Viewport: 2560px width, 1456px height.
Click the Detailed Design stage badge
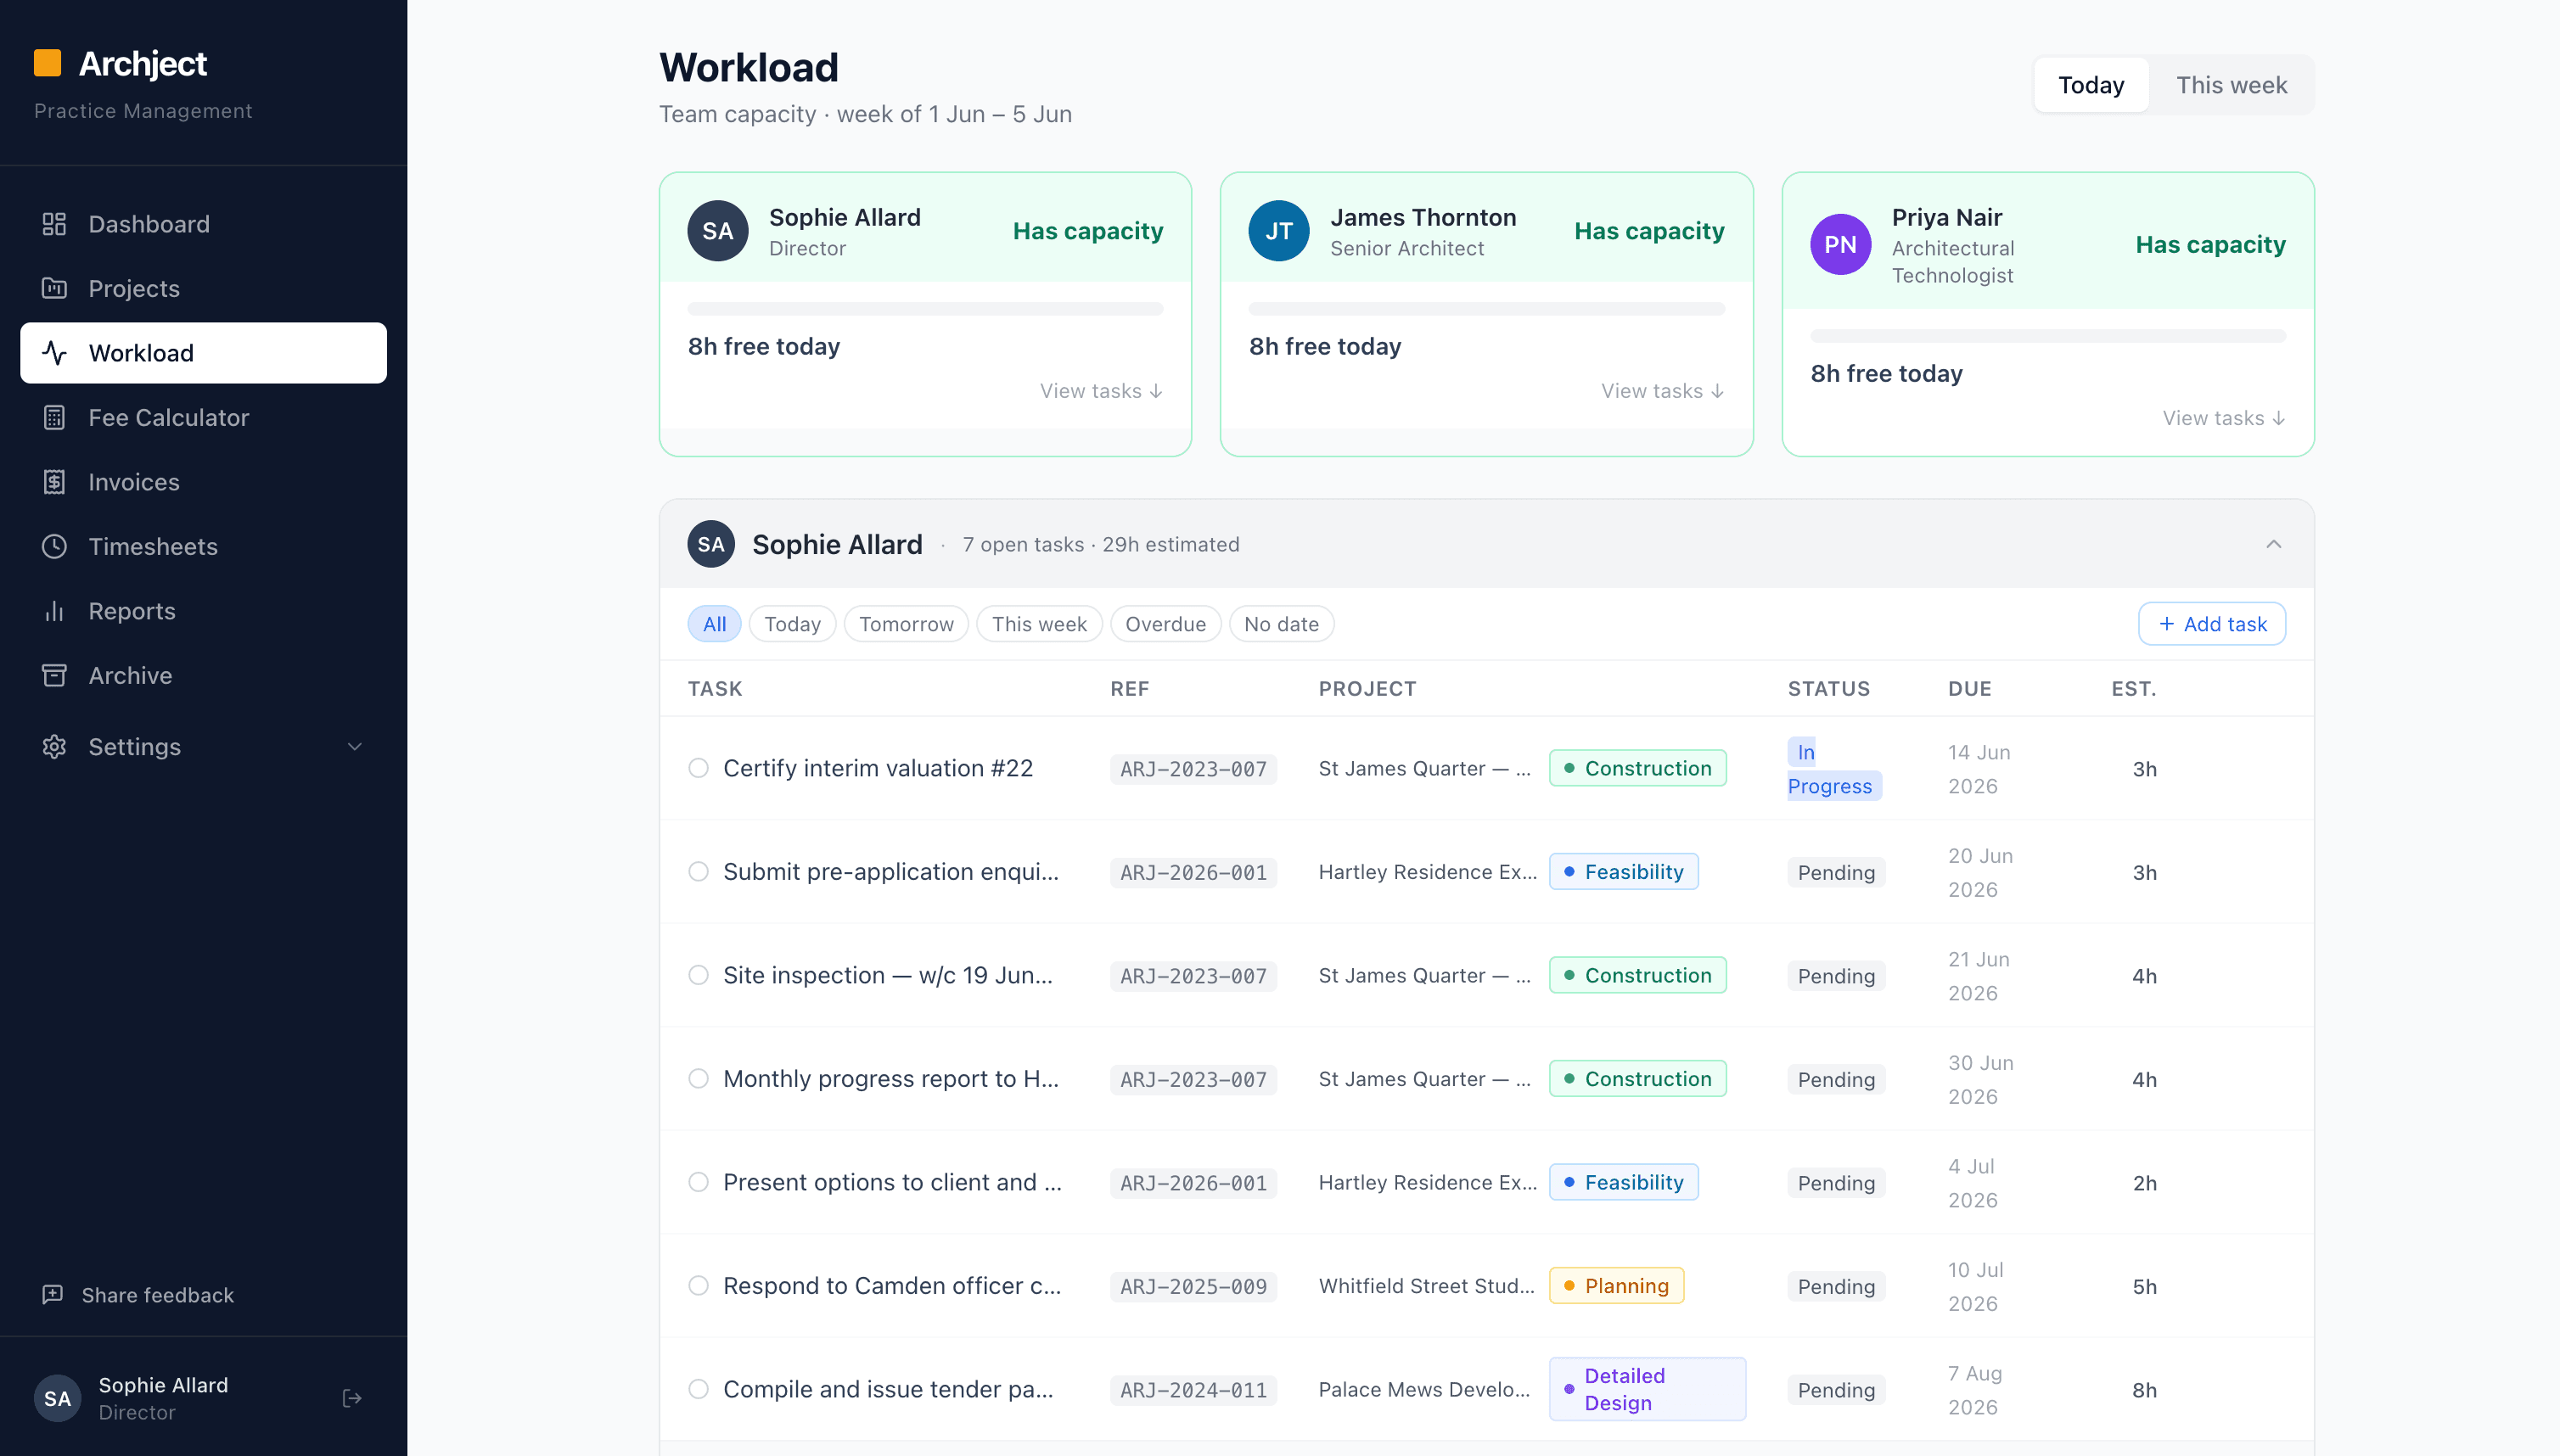1647,1389
